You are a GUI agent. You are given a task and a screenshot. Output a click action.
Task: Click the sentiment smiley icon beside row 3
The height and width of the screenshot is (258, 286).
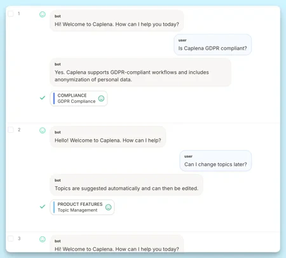(43, 240)
